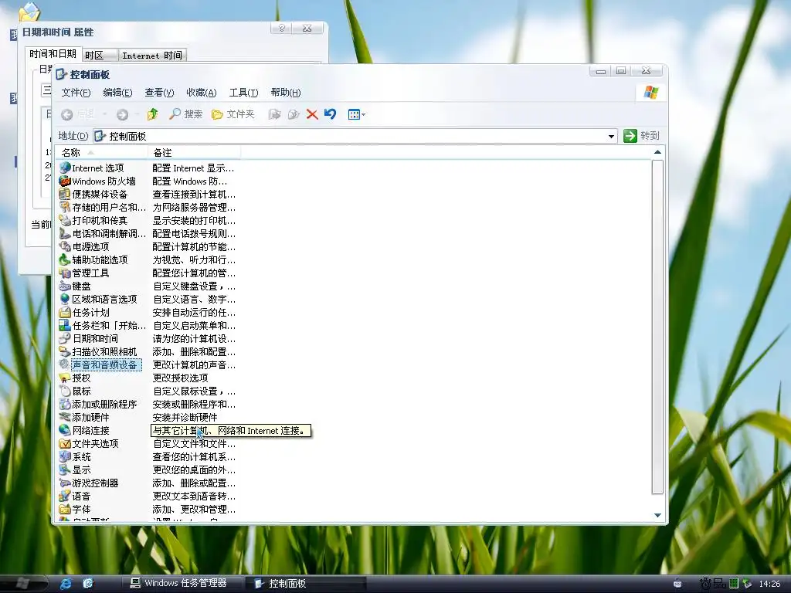The image size is (791, 593).
Task: Select the 鼠标 icon
Action: pyautogui.click(x=65, y=391)
